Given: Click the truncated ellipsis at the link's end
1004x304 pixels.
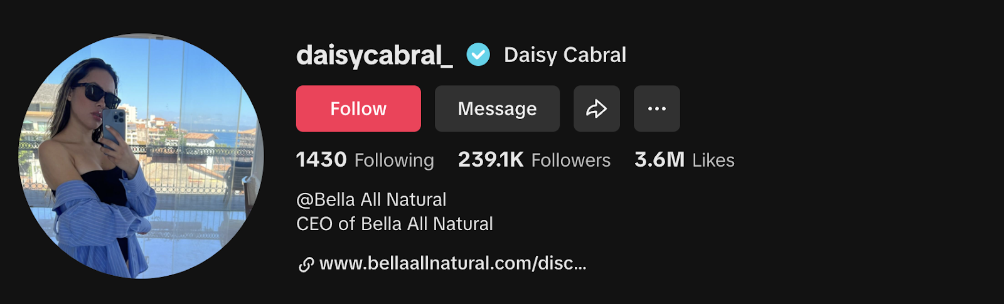Looking at the screenshot, I should (580, 266).
